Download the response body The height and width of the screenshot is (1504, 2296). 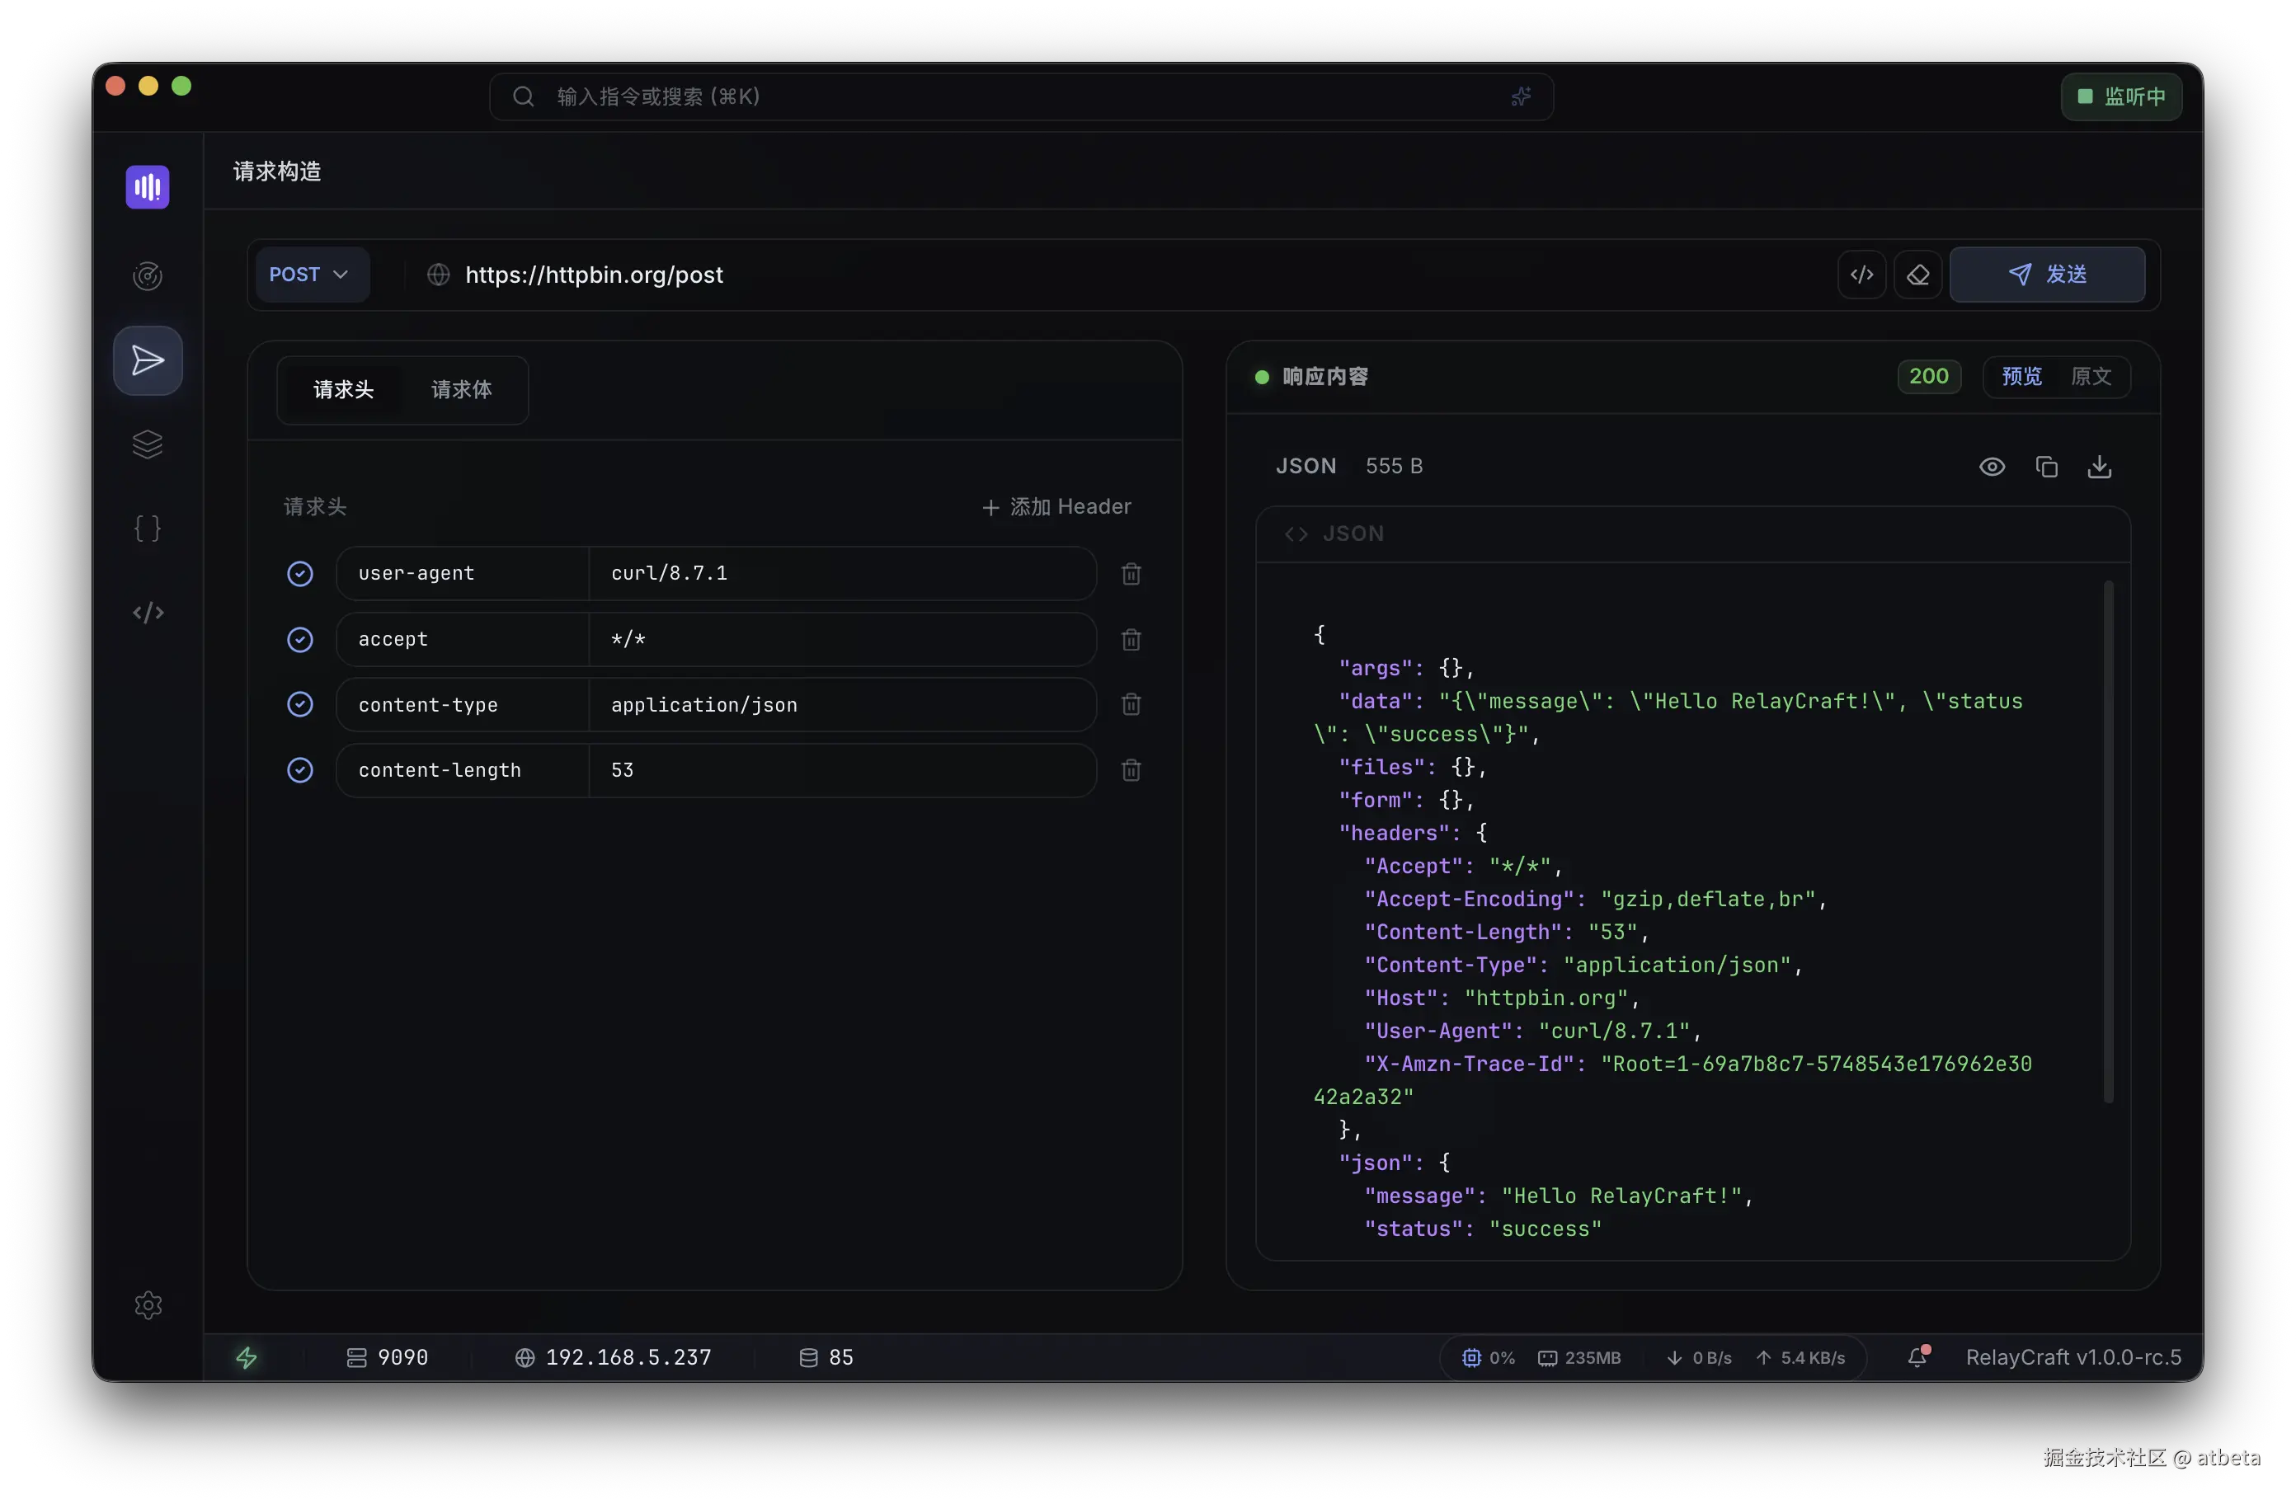2099,467
